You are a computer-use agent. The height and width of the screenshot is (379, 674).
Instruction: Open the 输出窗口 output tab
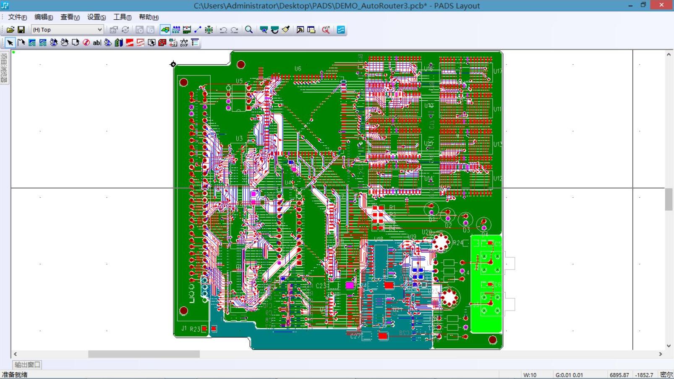pyautogui.click(x=27, y=365)
